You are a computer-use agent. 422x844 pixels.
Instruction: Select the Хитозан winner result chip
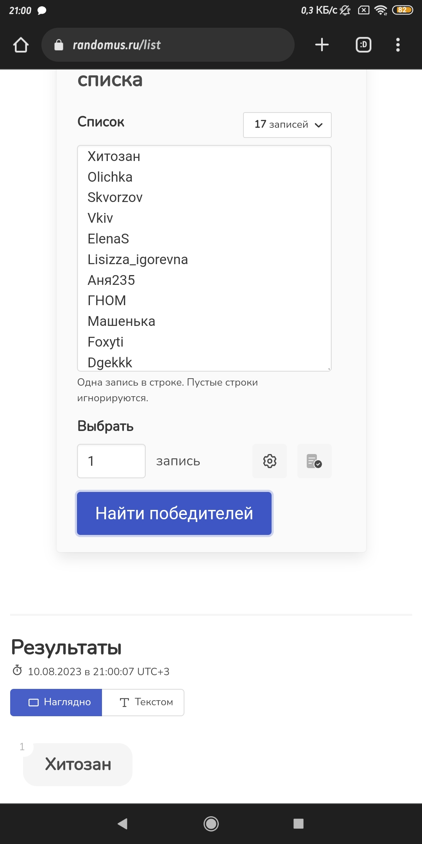[x=78, y=764]
